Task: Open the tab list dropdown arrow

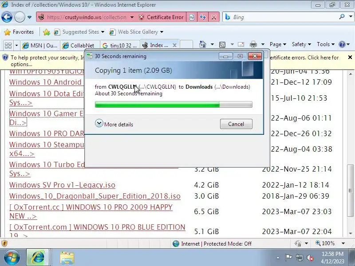Action: [16, 46]
